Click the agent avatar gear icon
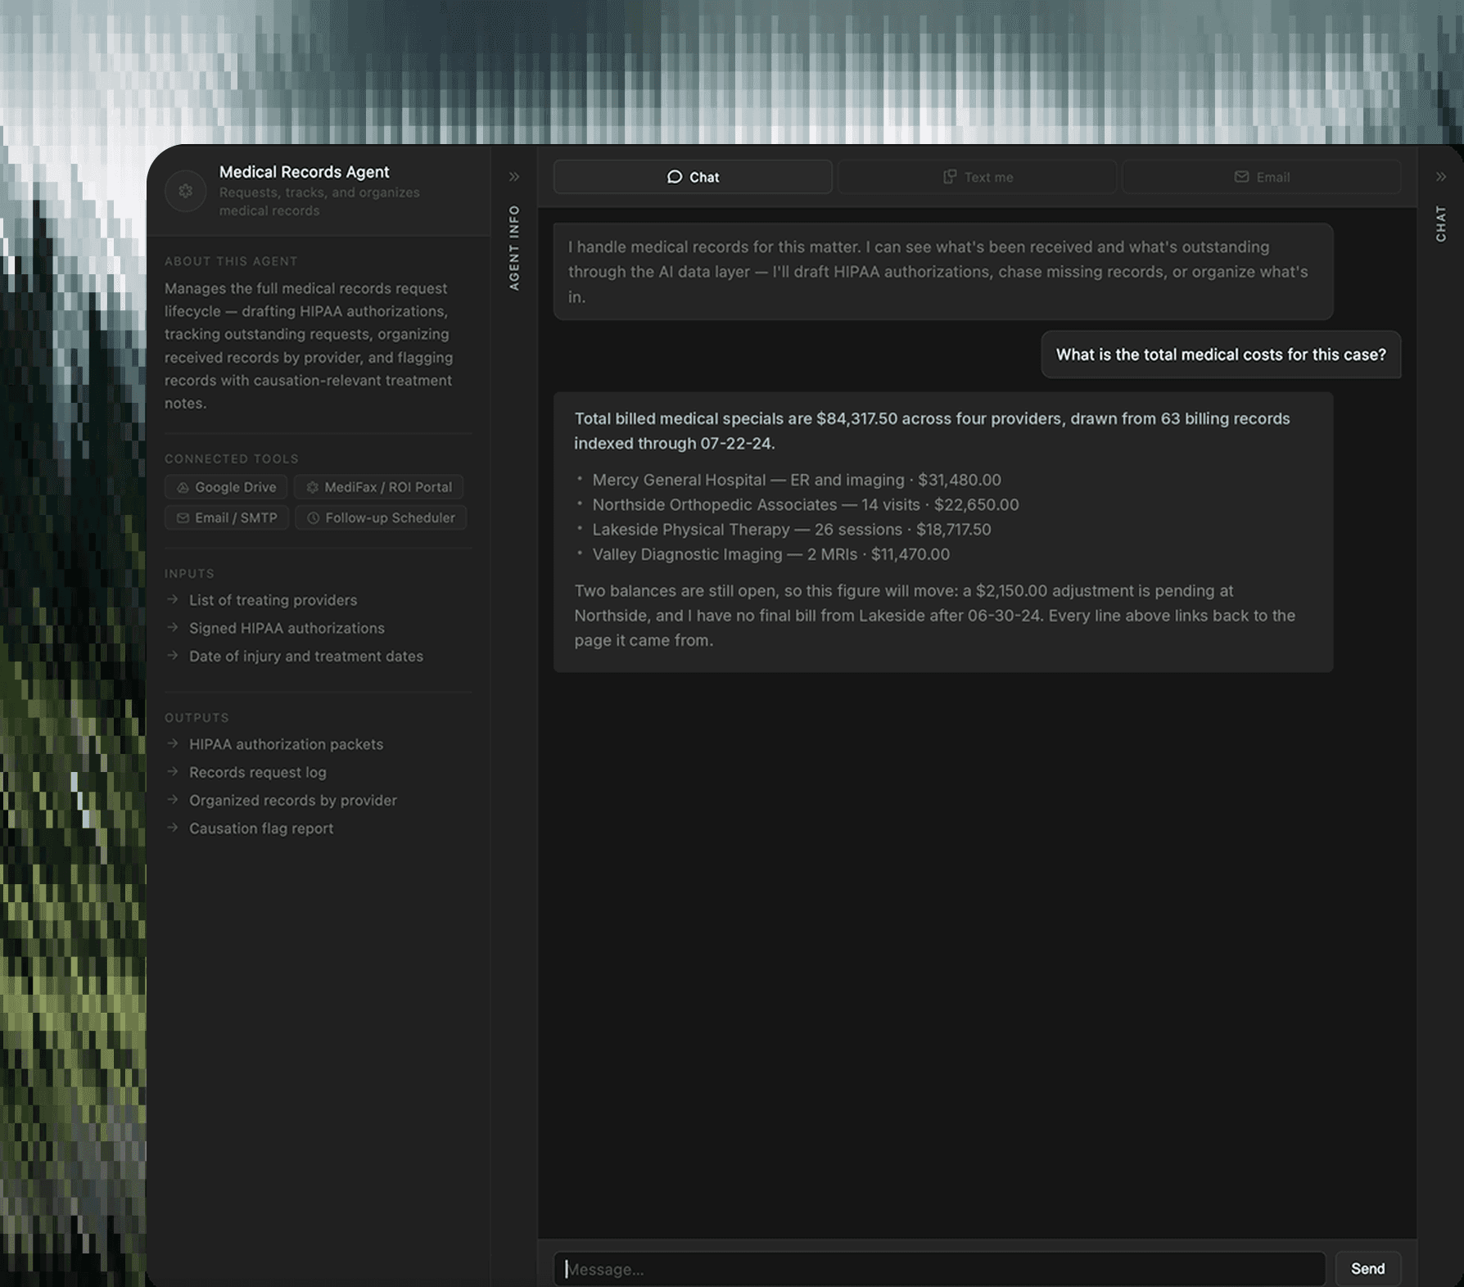The width and height of the screenshot is (1464, 1287). pyautogui.click(x=186, y=191)
